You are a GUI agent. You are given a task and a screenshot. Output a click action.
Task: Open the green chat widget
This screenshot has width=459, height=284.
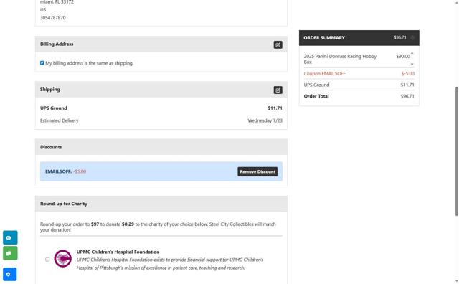[10, 253]
